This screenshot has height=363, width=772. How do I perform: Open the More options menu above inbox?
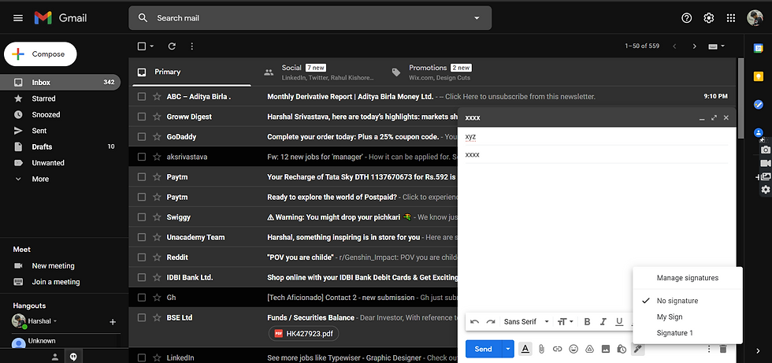click(192, 46)
